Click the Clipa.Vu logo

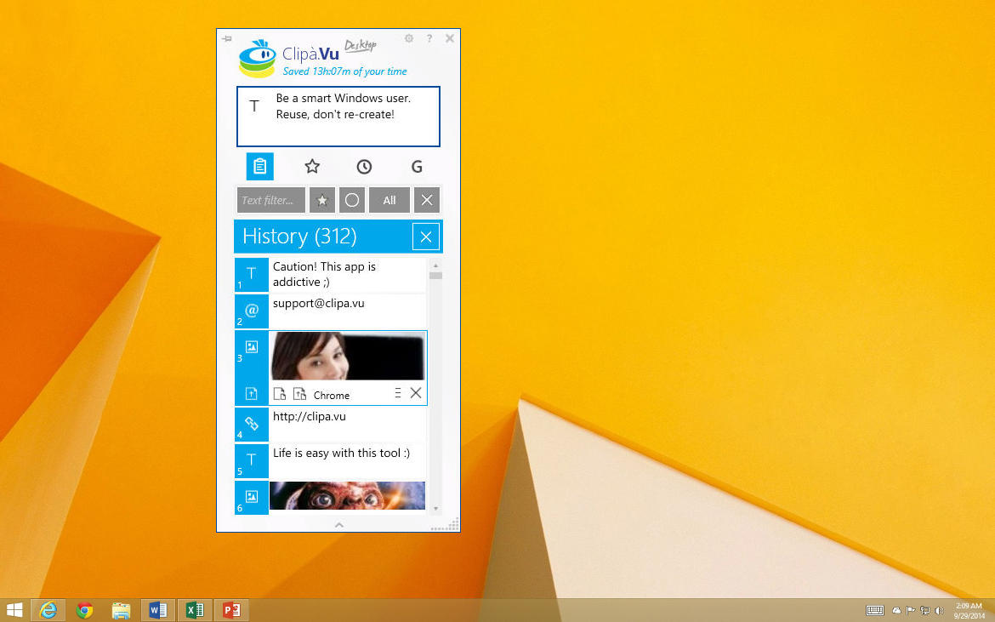pos(258,59)
